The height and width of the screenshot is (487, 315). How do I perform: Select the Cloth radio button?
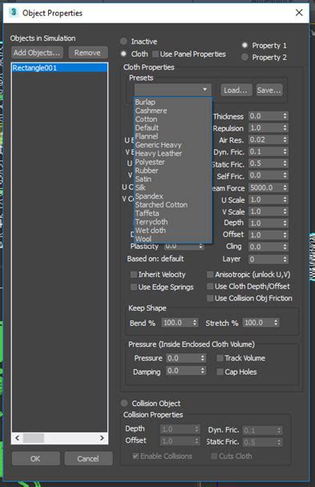pos(123,54)
